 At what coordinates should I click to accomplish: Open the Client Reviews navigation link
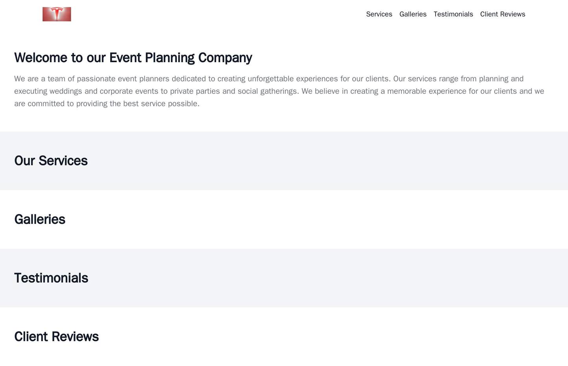pyautogui.click(x=502, y=14)
